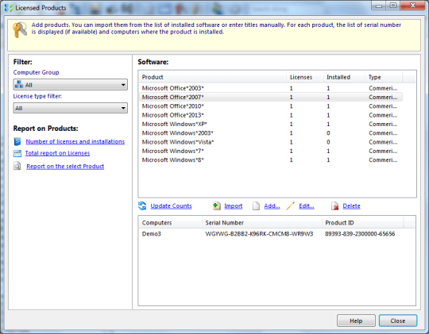Open Total report on Licenses link
Image resolution: width=429 pixels, height=334 pixels.
tap(57, 153)
